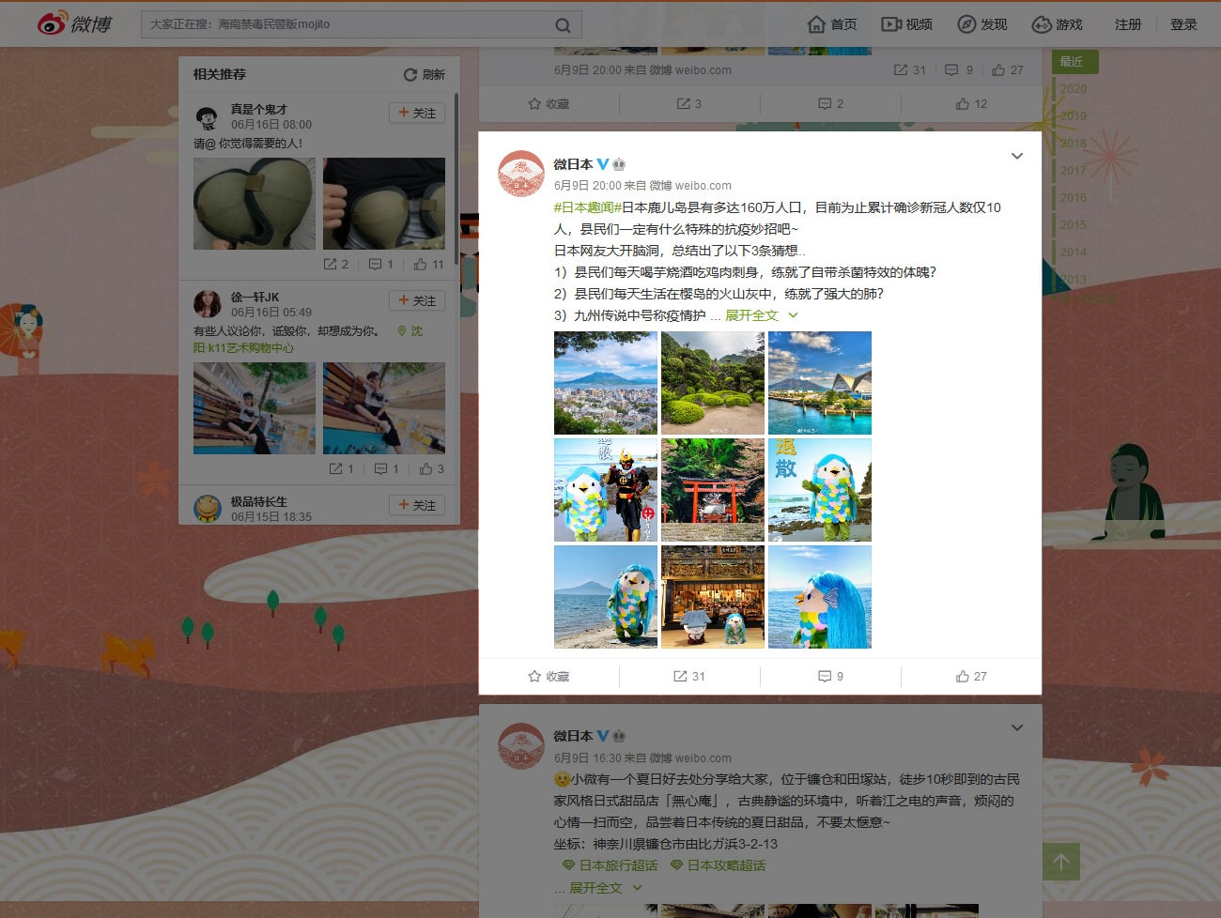This screenshot has width=1221, height=918.
Task: Like 徐一轩JK post showing 3
Action: point(431,468)
